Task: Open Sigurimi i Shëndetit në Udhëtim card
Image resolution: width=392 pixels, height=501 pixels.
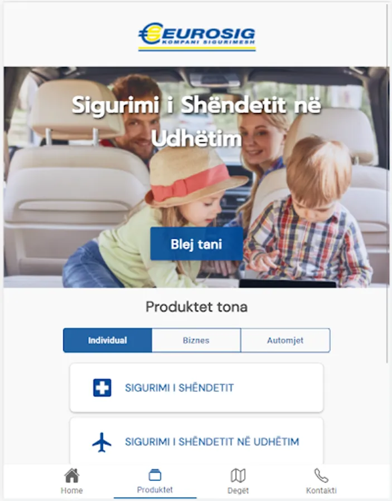Action: click(x=196, y=441)
